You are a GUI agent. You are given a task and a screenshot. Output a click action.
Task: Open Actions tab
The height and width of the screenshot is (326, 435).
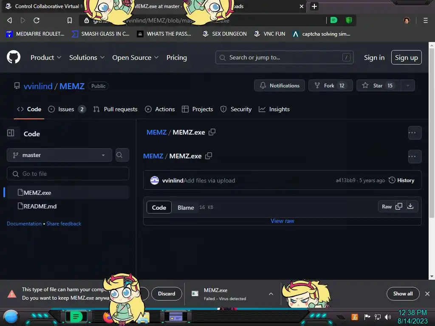coord(160,109)
